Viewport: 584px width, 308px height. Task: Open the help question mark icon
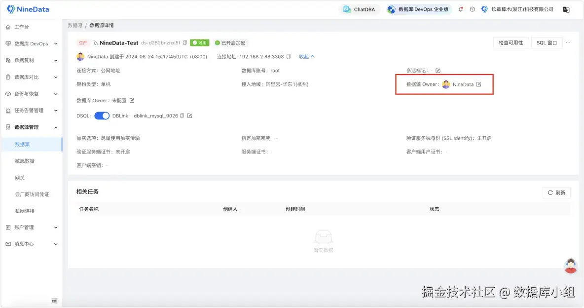[473, 9]
